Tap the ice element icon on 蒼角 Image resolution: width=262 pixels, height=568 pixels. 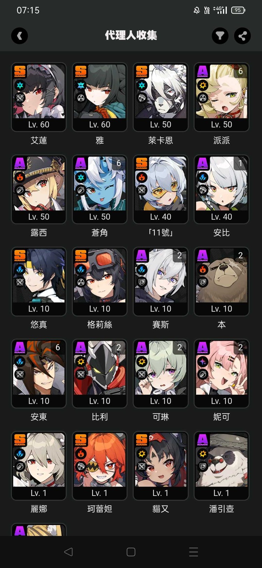[x=81, y=177]
